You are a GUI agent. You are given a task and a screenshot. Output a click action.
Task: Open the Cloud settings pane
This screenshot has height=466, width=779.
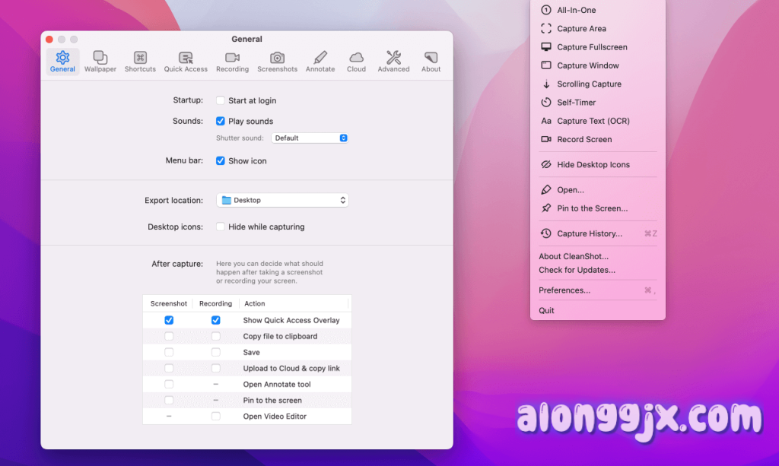pyautogui.click(x=356, y=61)
